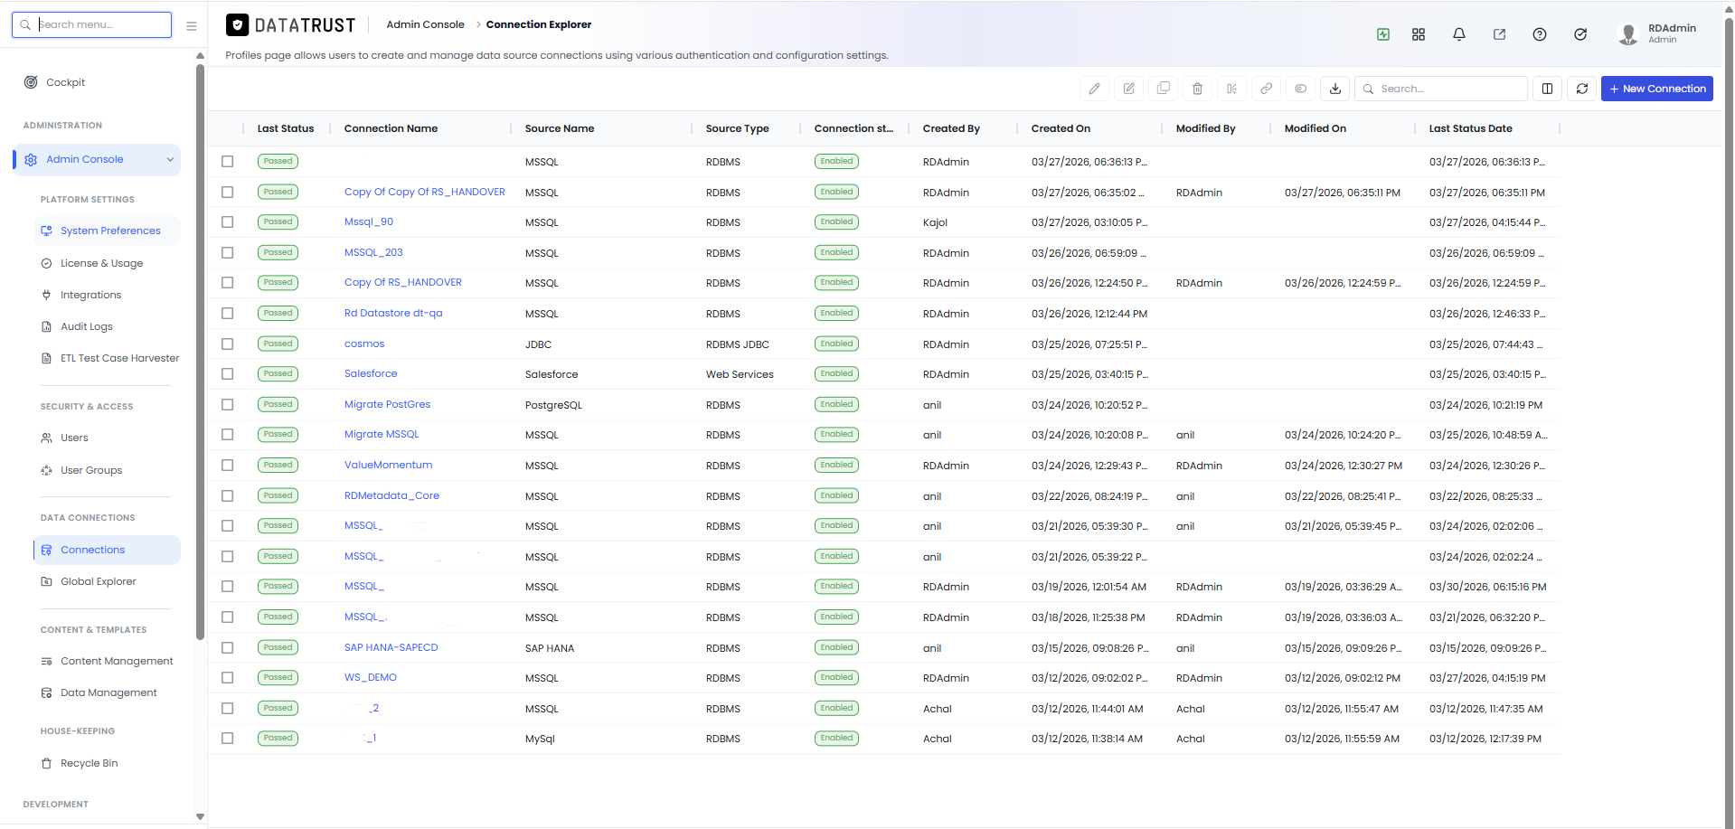
Task: Click the sidebar scroll down arrow
Action: tap(200, 816)
